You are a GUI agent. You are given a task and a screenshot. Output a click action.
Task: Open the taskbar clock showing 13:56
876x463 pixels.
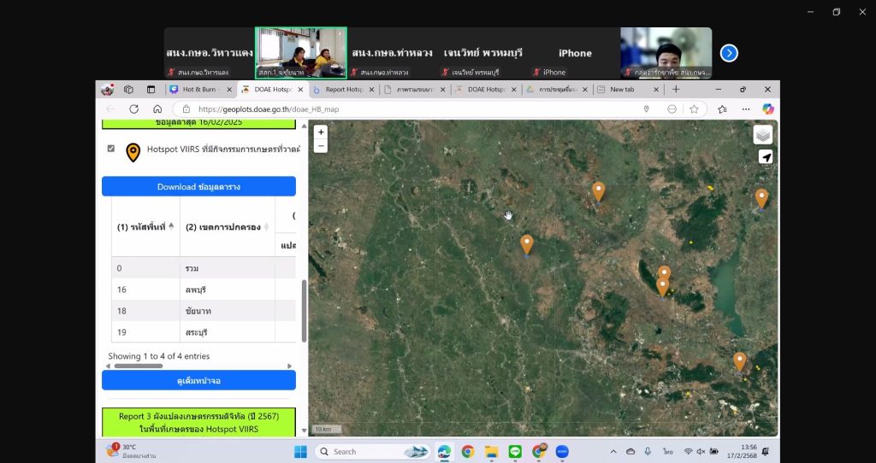[742, 451]
